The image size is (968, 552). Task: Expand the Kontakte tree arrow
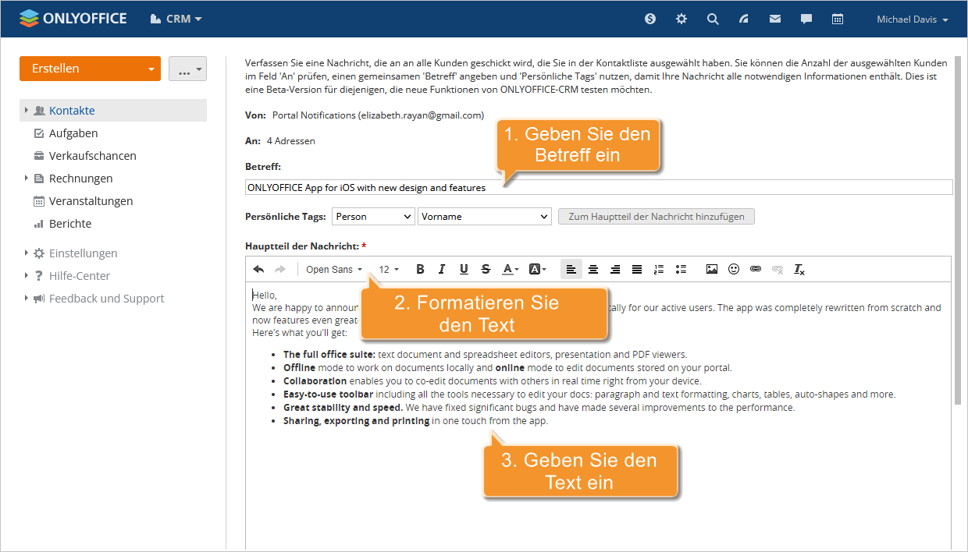(x=27, y=111)
